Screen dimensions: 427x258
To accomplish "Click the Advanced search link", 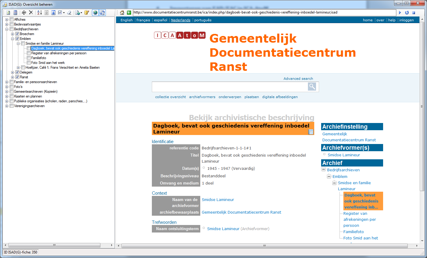I will pyautogui.click(x=298, y=79).
